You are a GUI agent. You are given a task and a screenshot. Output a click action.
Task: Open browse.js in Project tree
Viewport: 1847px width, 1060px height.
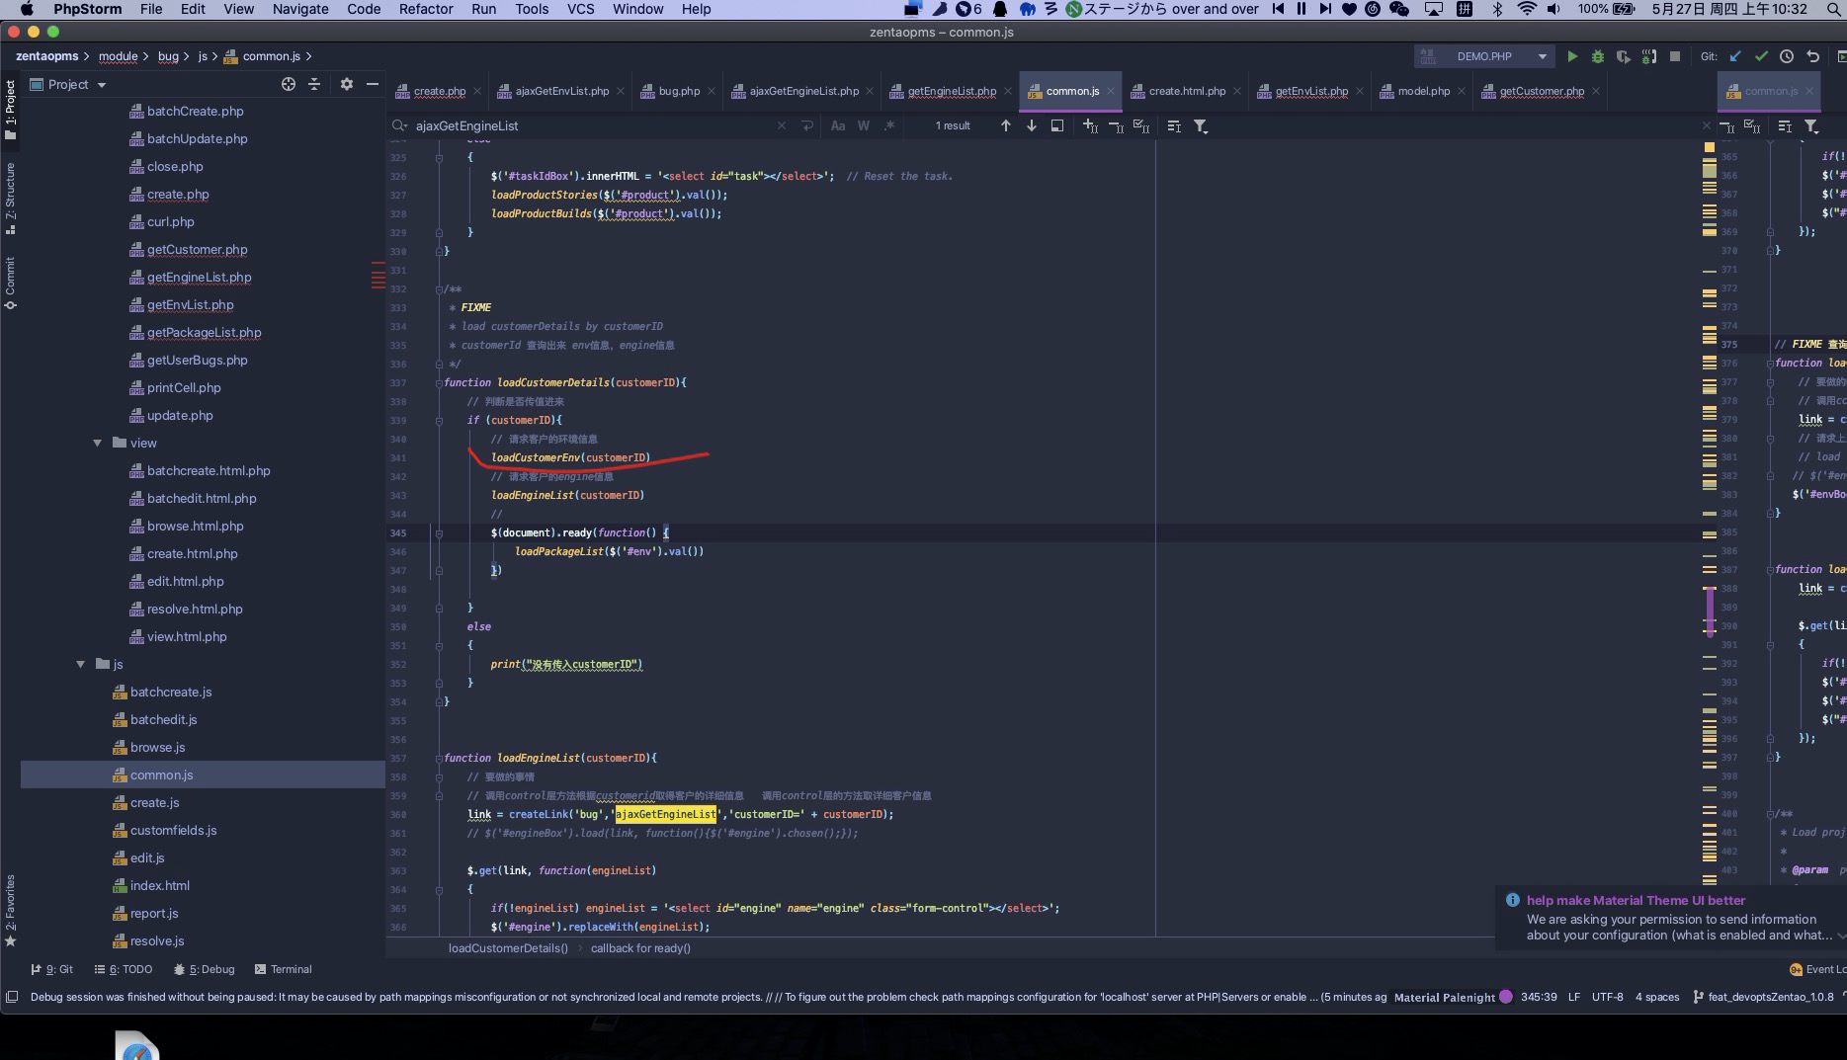pyautogui.click(x=157, y=747)
